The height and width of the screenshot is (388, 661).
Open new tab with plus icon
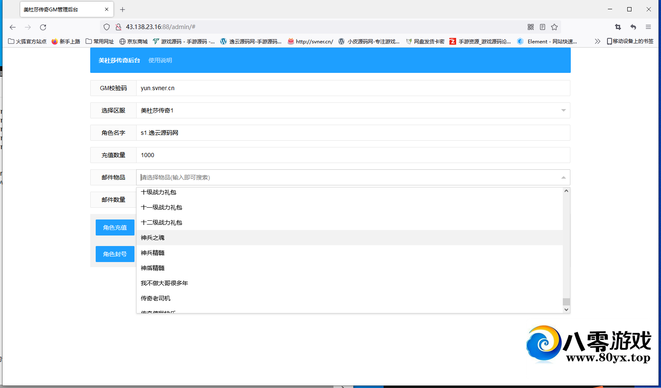(123, 9)
